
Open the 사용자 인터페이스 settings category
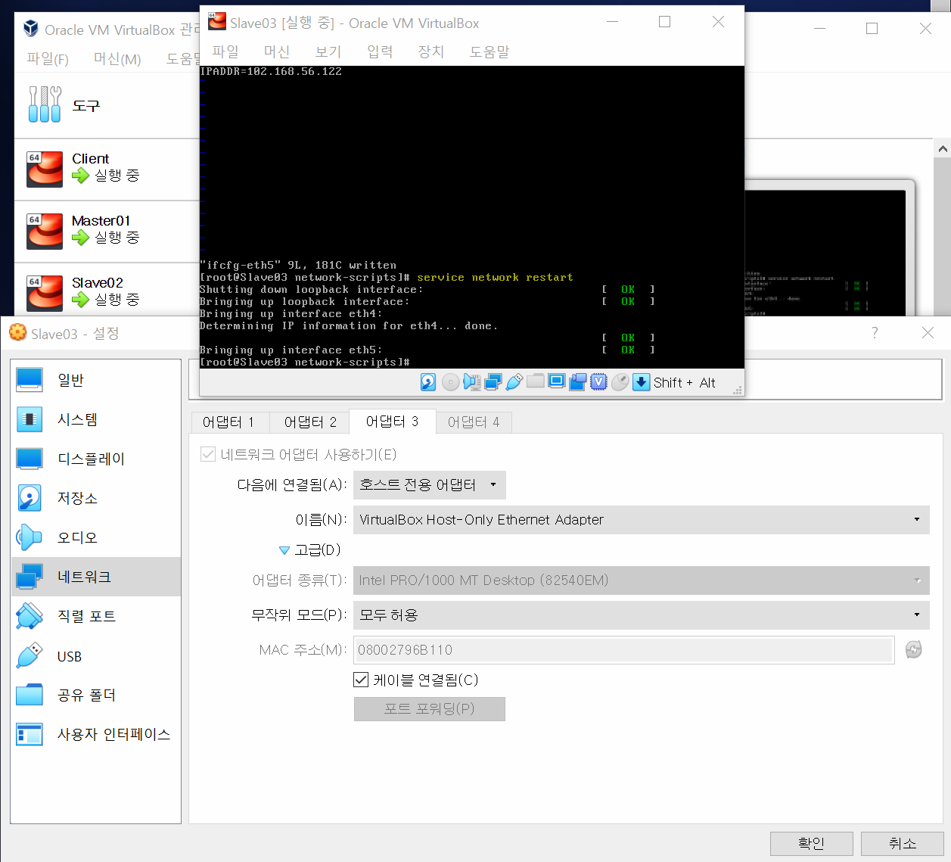coord(96,734)
